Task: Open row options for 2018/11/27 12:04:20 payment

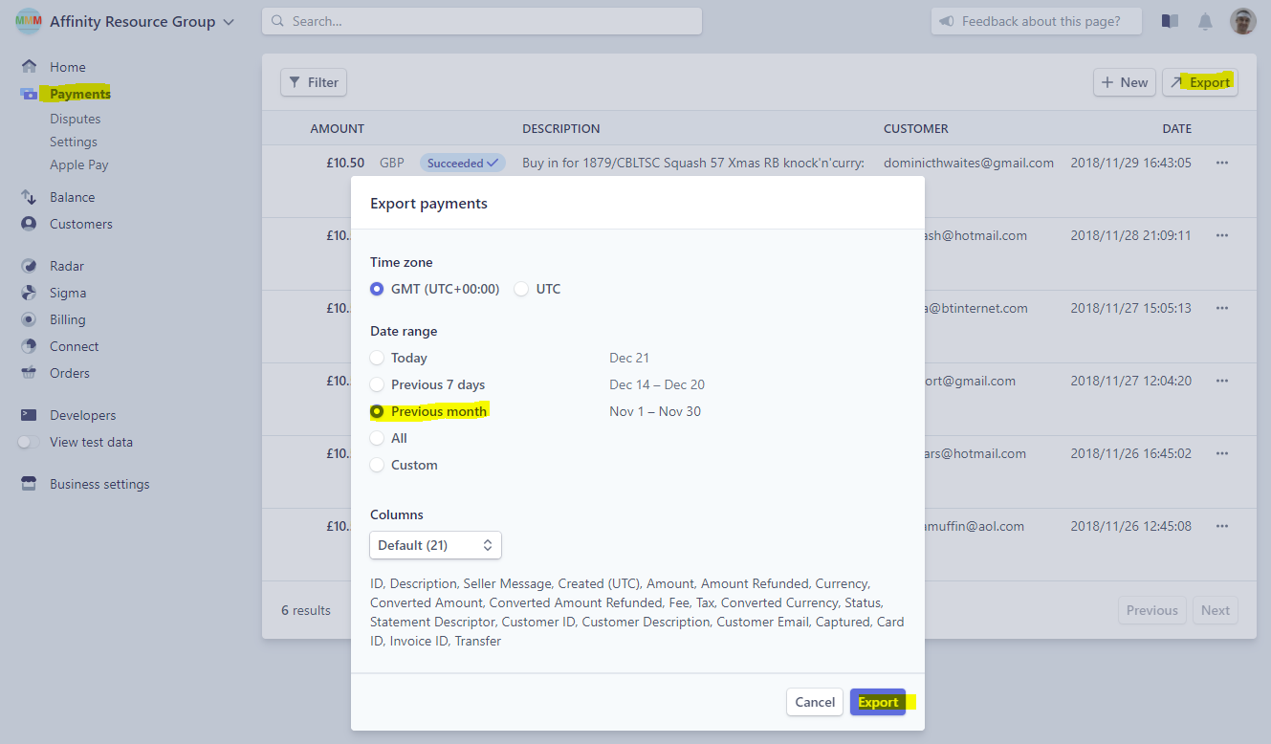Action: (1221, 381)
